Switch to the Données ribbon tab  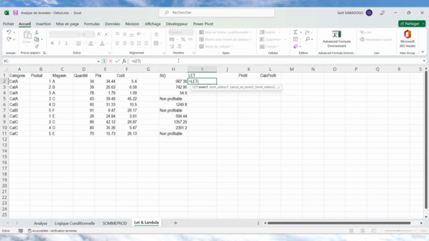(x=113, y=24)
